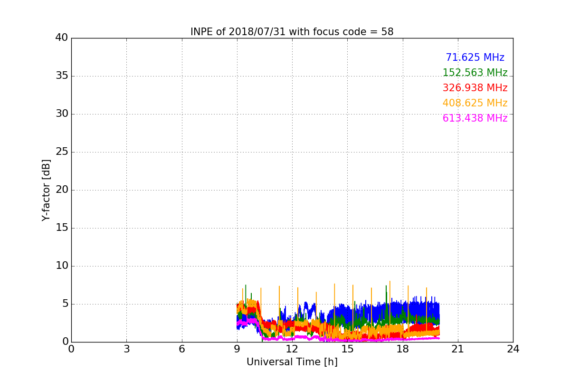Select the 613.438 MHz legend label
The width and height of the screenshot is (570, 380).
click(x=475, y=118)
